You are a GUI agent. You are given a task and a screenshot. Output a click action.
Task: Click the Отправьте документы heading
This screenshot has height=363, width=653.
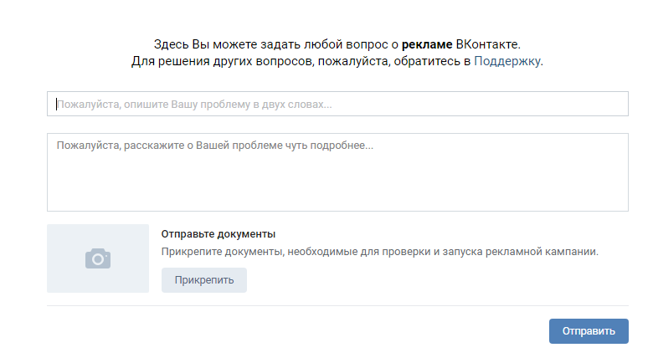[218, 234]
